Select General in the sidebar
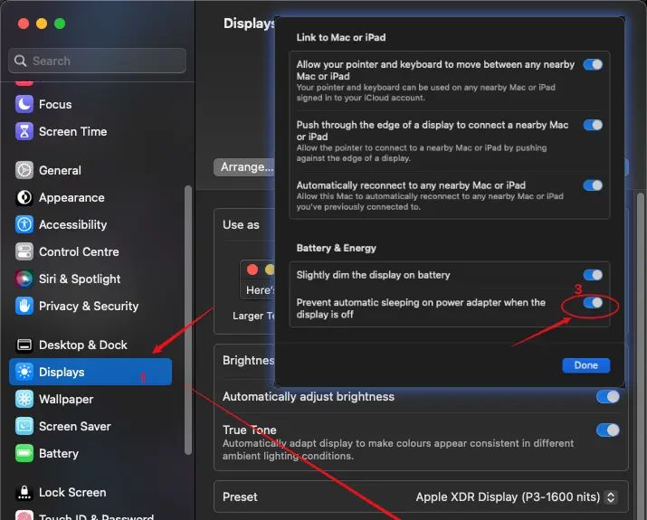 click(90, 170)
